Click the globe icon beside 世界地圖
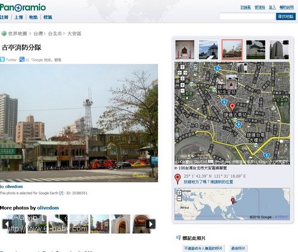298x252 pixels. pyautogui.click(x=4, y=33)
